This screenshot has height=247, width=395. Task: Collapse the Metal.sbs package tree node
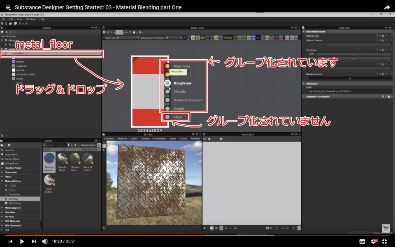click(2, 40)
